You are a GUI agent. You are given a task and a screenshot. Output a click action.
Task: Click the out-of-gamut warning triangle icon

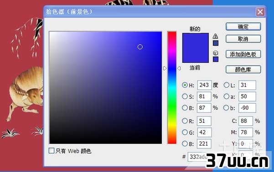click(x=215, y=36)
